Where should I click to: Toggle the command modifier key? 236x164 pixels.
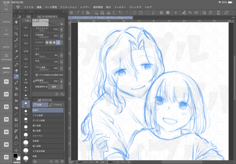6,57
